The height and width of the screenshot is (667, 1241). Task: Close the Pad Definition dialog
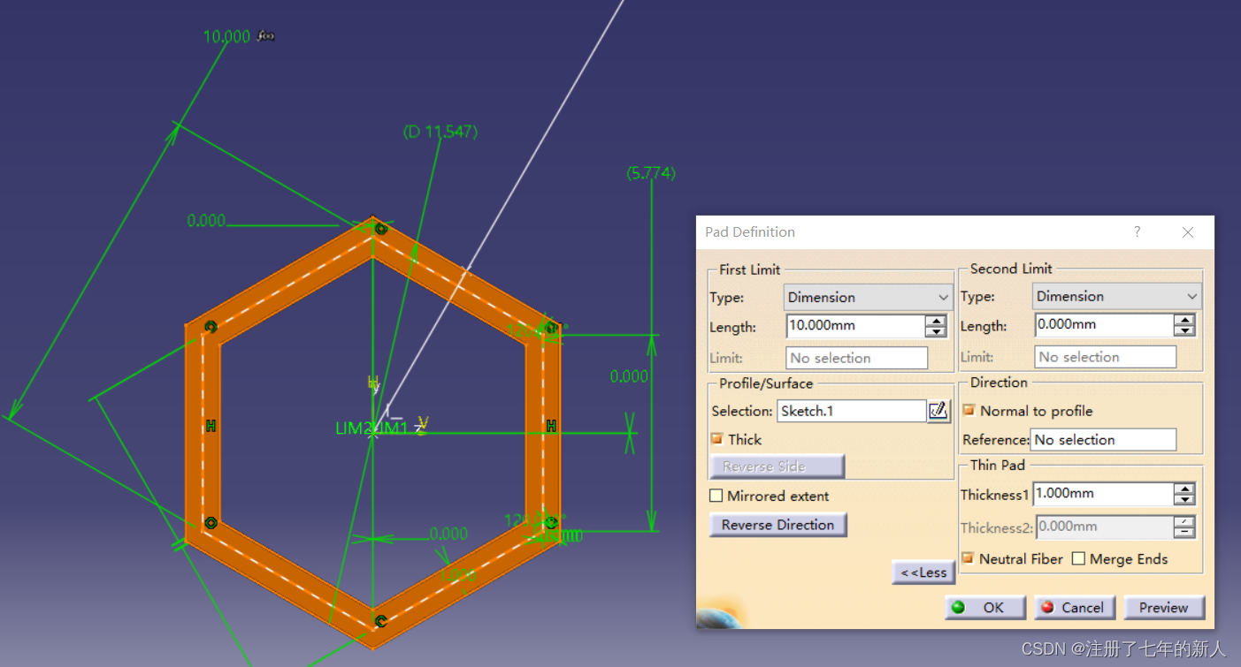pyautogui.click(x=1188, y=232)
